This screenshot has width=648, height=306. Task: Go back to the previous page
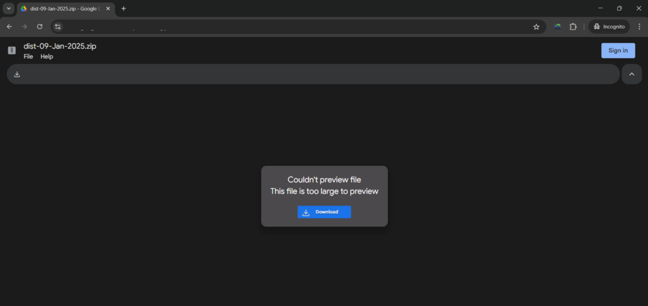(9, 27)
